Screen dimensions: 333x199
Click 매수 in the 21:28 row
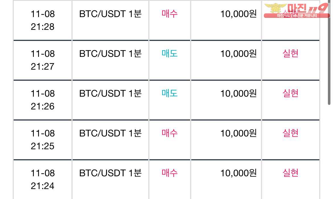tap(169, 14)
